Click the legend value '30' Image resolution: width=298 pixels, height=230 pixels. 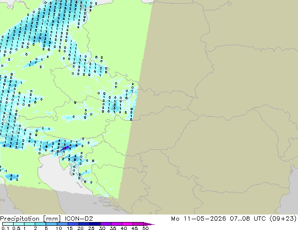coord(102,228)
